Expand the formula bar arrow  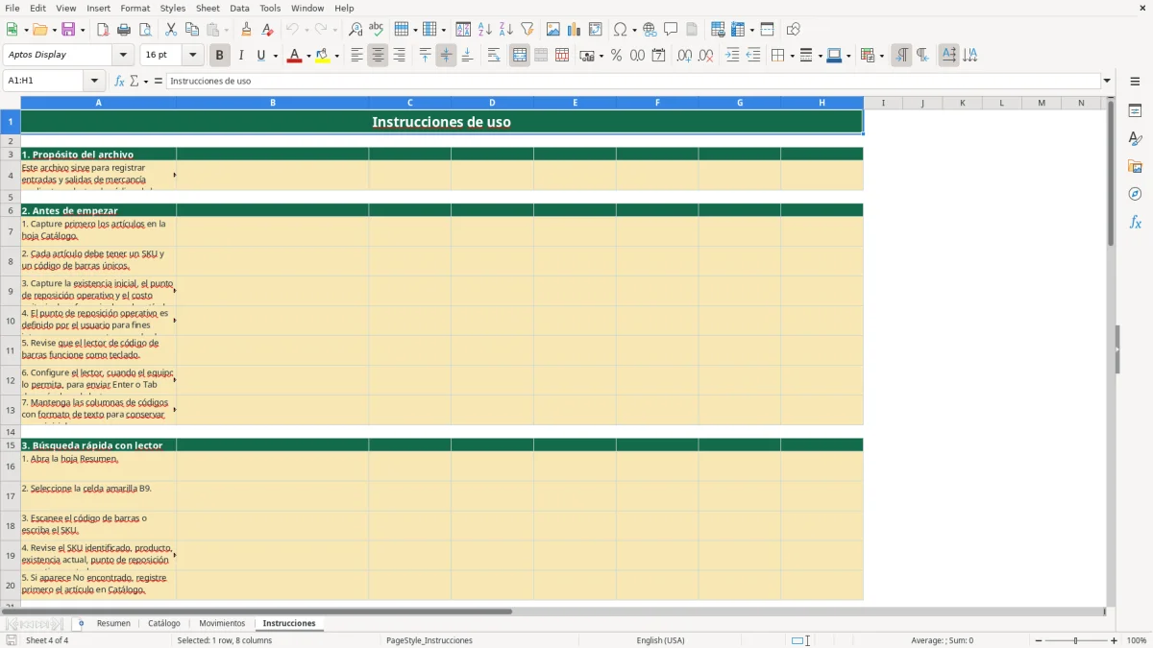1107,82
